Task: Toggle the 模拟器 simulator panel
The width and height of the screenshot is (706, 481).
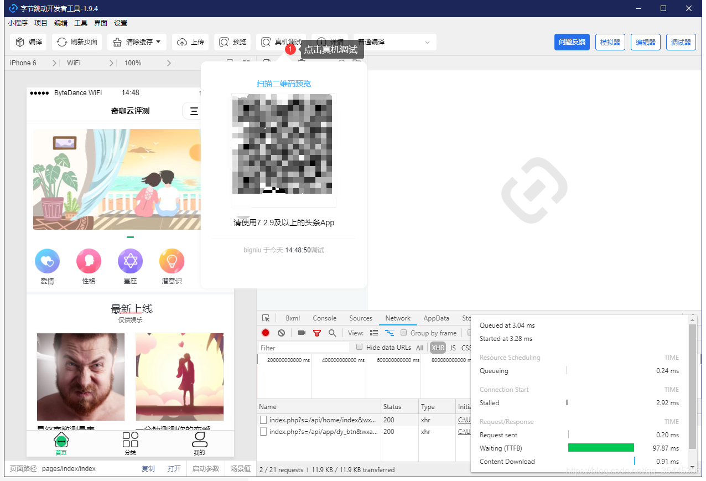Action: [610, 42]
